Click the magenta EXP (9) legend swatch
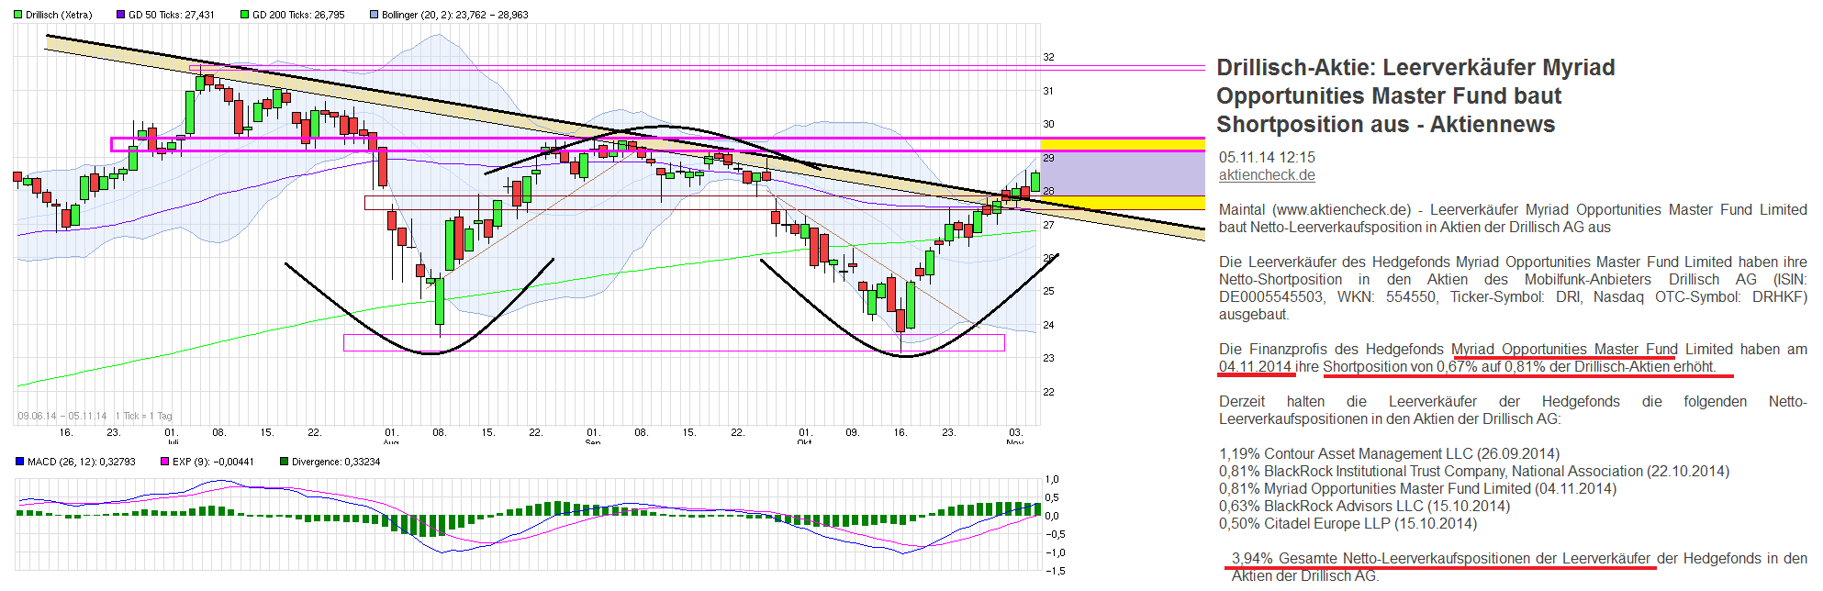This screenshot has width=1823, height=591. point(164,462)
